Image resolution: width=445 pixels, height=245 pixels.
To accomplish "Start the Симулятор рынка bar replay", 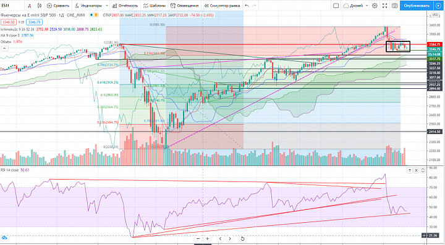I will (x=222, y=6).
